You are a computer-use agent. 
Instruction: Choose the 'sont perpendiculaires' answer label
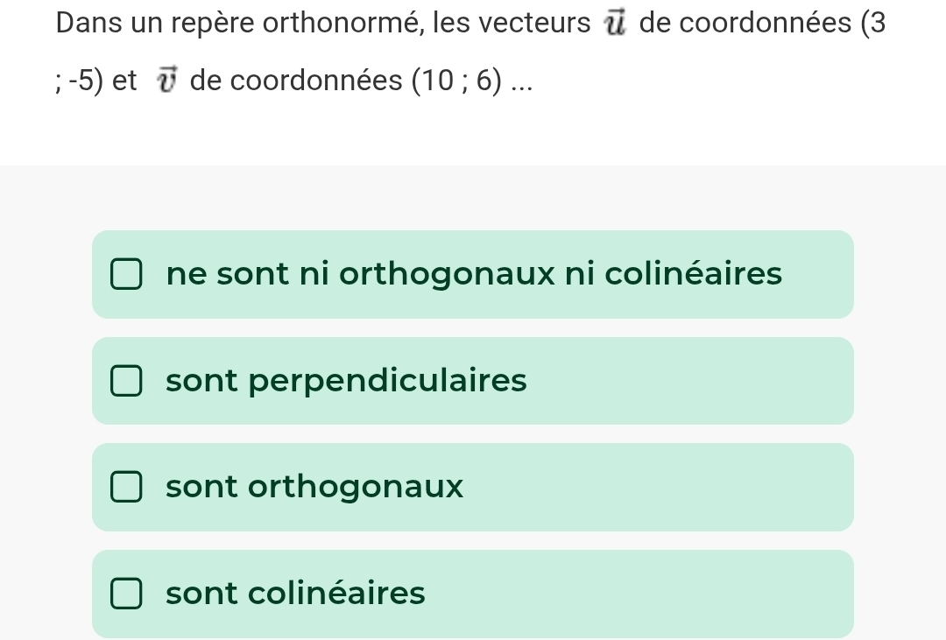tap(346, 382)
